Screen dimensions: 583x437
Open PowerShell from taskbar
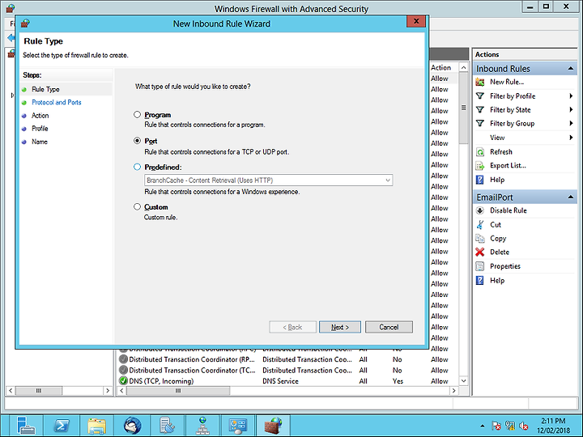tap(62, 426)
